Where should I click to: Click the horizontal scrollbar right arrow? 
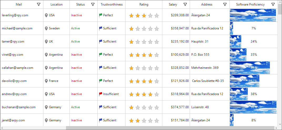coord(276,128)
